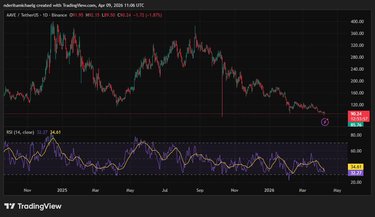Click the 80.00 level on RSI scale
This screenshot has height=217, width=375.
356,135
